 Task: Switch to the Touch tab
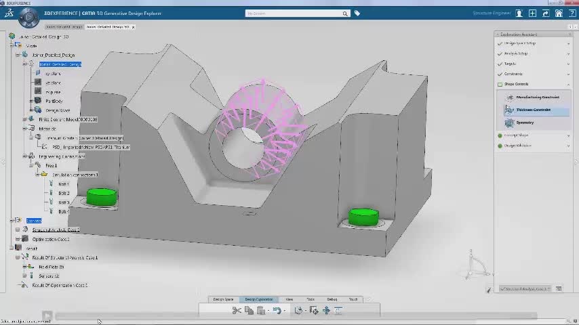(x=353, y=299)
